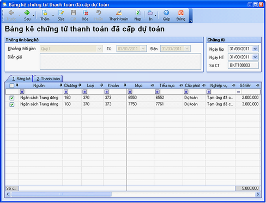Click the Loại column filter icon
The image size is (266, 203).
84,92
